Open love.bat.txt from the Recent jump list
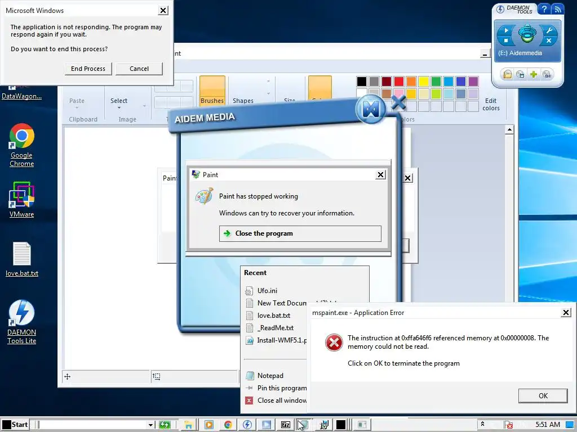This screenshot has width=577, height=432. (x=275, y=316)
